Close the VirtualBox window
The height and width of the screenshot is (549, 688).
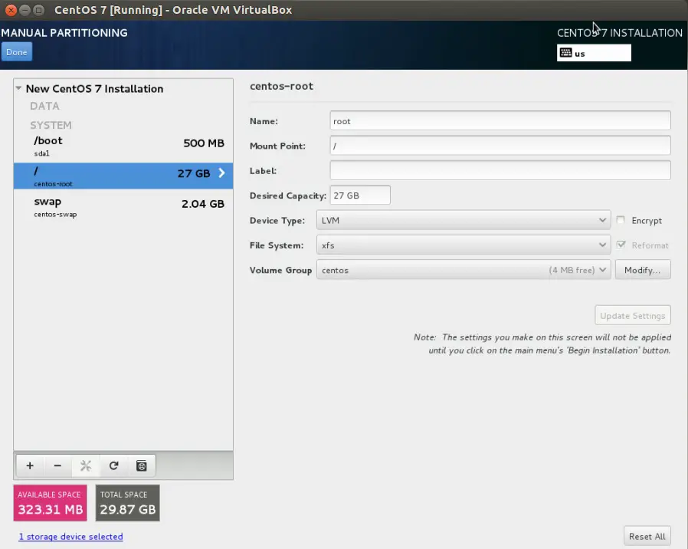pyautogui.click(x=11, y=10)
